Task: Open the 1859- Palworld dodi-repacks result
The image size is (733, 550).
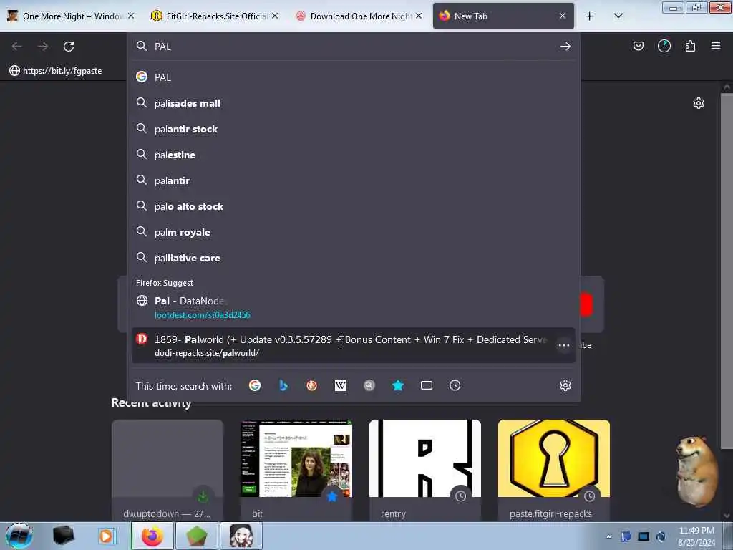Action: tap(354, 346)
